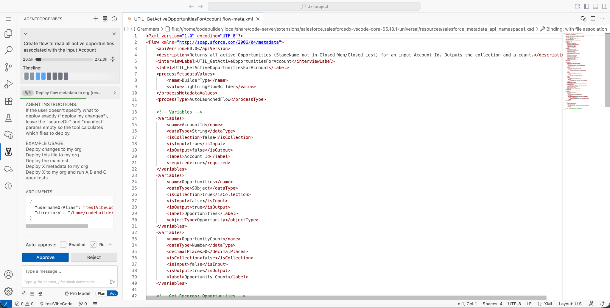Collapse the task header chevron
This screenshot has height=308, width=610.
click(26, 34)
